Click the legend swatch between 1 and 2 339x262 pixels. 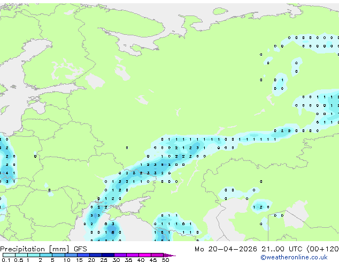point(34,255)
